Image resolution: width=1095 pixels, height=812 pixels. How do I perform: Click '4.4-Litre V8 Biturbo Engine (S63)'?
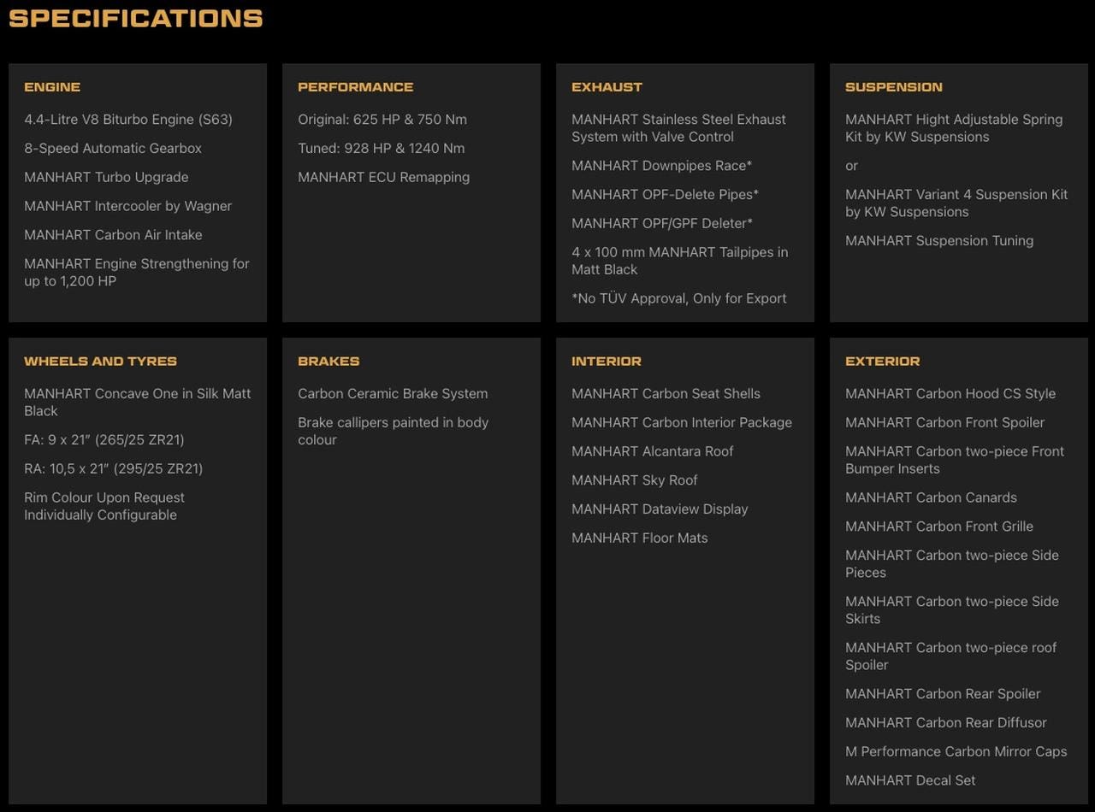click(x=128, y=120)
